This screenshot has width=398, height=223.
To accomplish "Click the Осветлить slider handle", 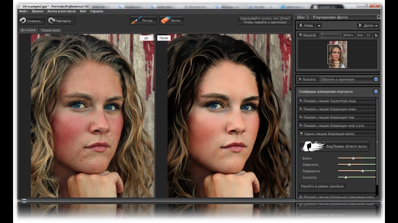I will coord(349,164).
